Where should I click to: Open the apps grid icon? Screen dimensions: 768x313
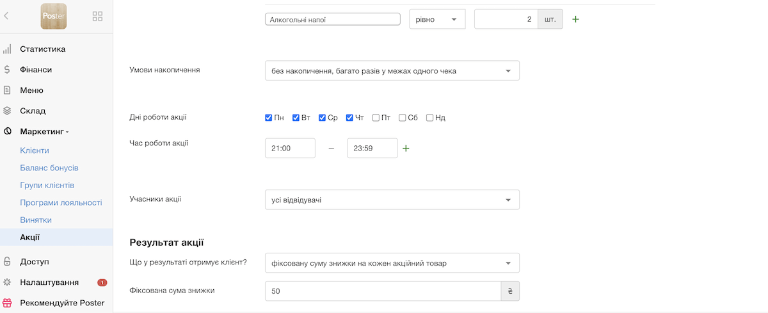pos(98,17)
